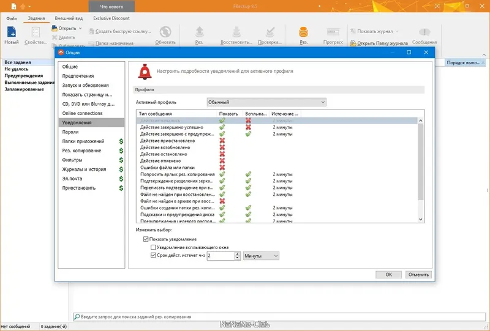Click the gray backup (Рез.) upload icon
Viewport: 490px width, 331px height.
[200, 32]
